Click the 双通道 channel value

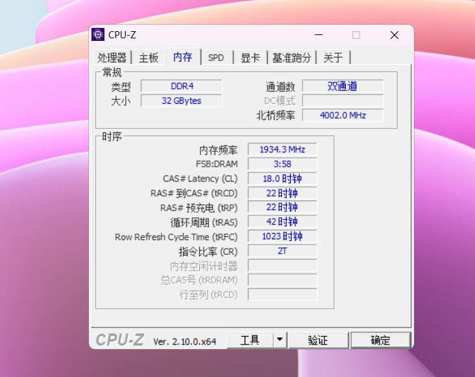coord(343,86)
